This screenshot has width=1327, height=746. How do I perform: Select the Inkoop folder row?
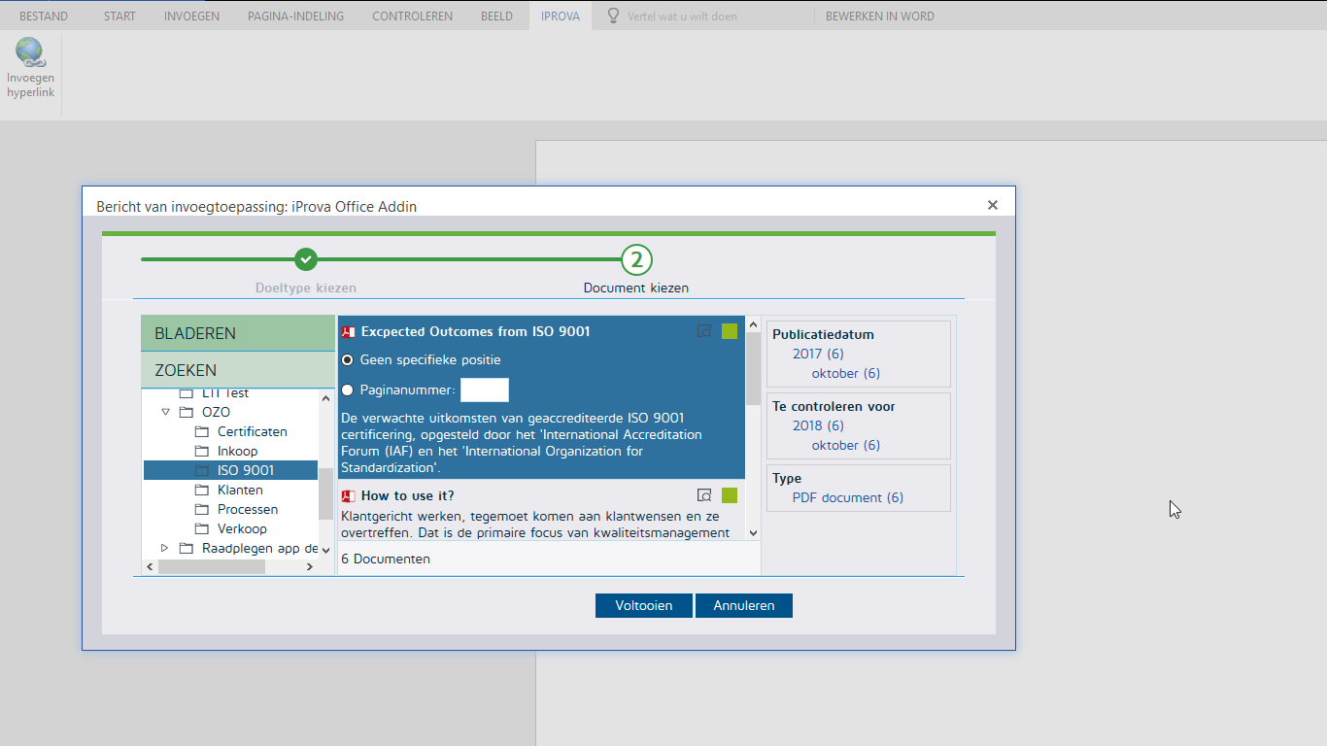[231, 451]
